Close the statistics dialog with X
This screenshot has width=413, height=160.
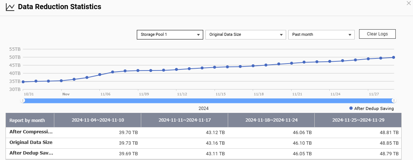tap(409, 3)
